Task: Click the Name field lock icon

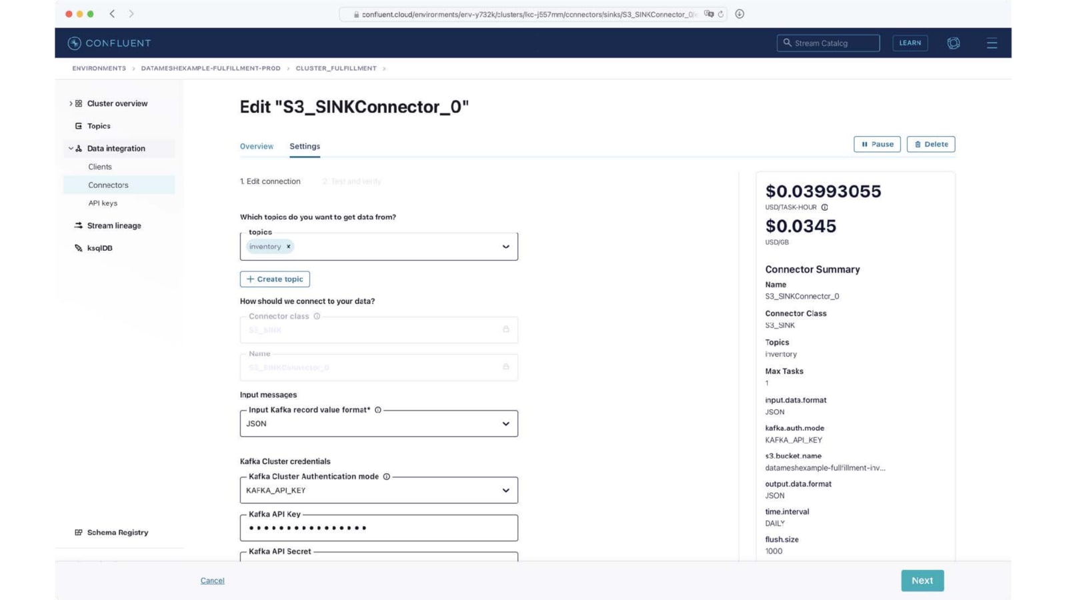Action: coord(506,367)
